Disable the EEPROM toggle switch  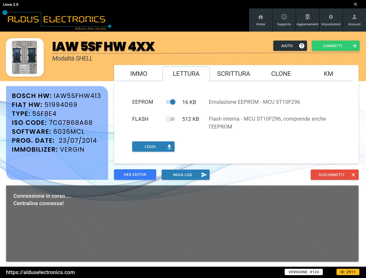(x=170, y=102)
